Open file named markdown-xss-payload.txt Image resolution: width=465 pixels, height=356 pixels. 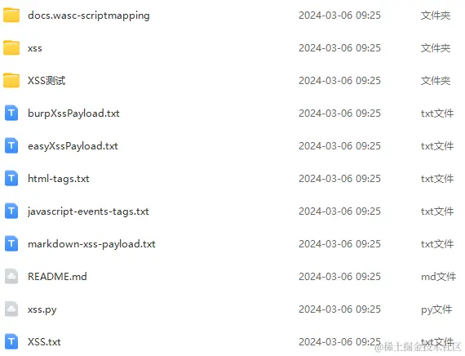click(x=91, y=244)
